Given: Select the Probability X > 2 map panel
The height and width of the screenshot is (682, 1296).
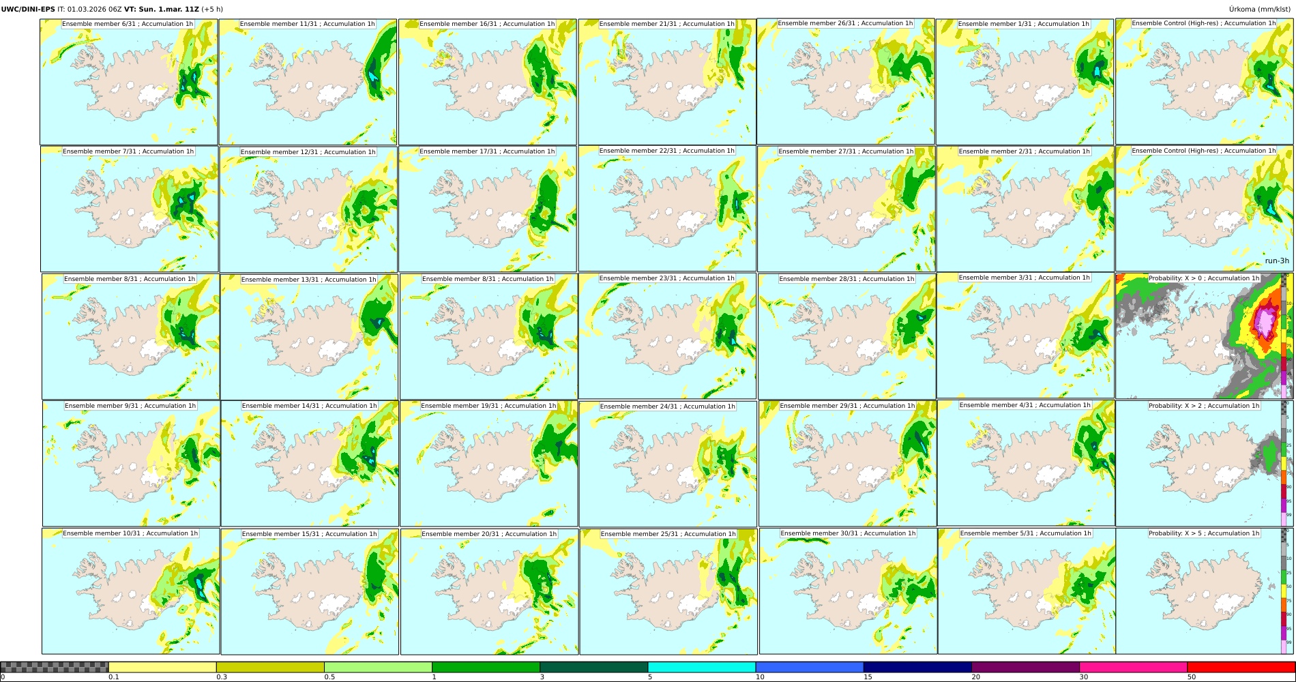Looking at the screenshot, I should pyautogui.click(x=1204, y=463).
